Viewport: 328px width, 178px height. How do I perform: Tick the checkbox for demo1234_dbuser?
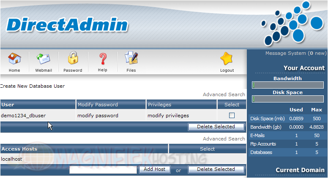tap(232, 116)
